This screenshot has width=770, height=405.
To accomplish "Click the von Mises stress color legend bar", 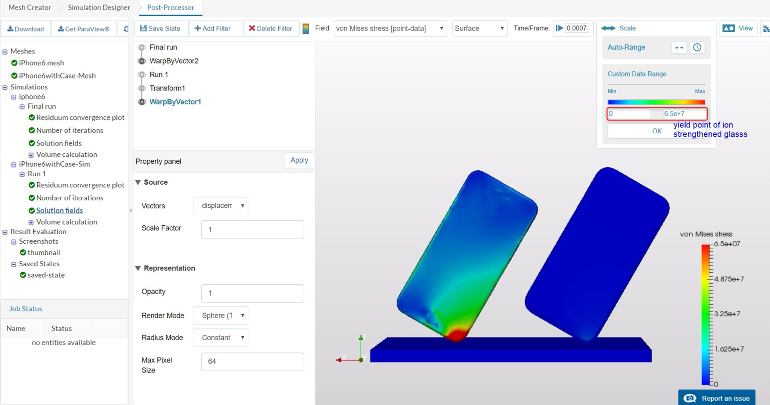I will (x=706, y=315).
